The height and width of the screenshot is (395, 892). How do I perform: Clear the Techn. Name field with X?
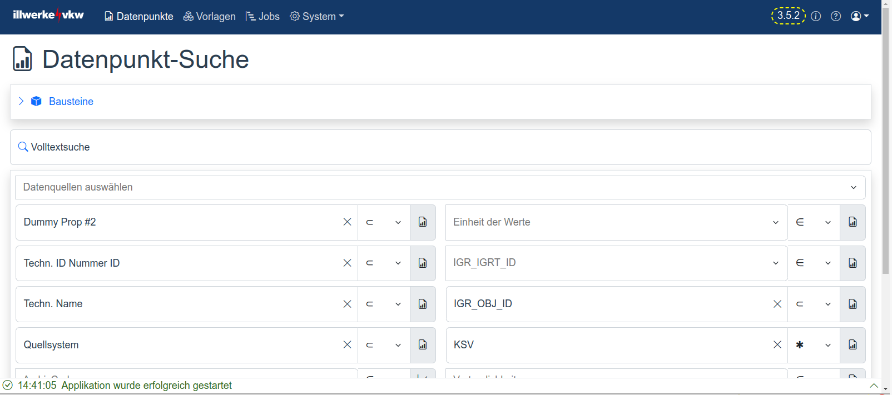tap(347, 304)
